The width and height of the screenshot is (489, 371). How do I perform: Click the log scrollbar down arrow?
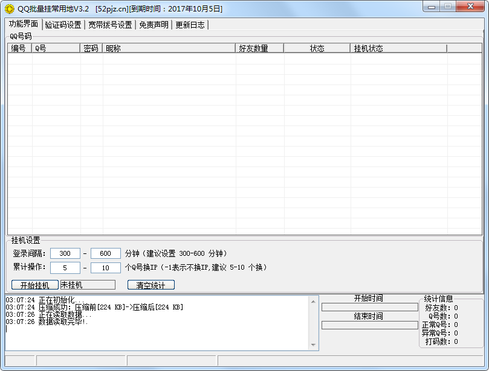[x=313, y=345]
